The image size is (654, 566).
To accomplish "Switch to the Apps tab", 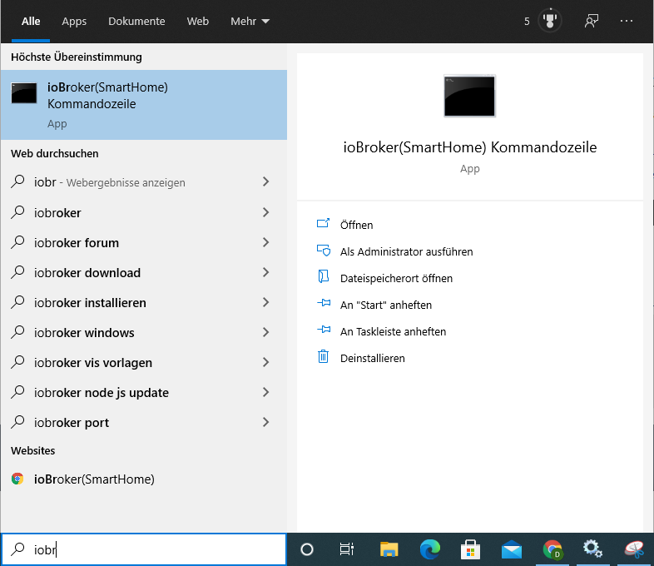I will point(74,22).
